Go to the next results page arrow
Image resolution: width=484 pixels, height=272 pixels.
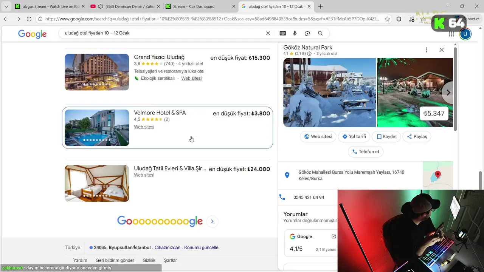point(212,221)
